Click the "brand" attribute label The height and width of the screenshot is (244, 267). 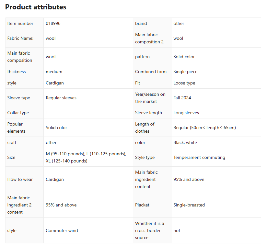pos(141,23)
